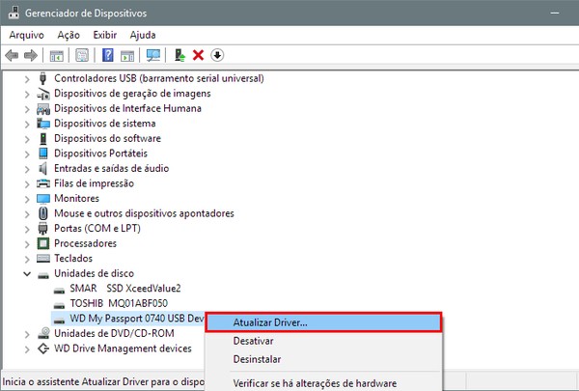This screenshot has height=391, width=579.
Task: Click the mouse category icon
Action: tap(43, 213)
